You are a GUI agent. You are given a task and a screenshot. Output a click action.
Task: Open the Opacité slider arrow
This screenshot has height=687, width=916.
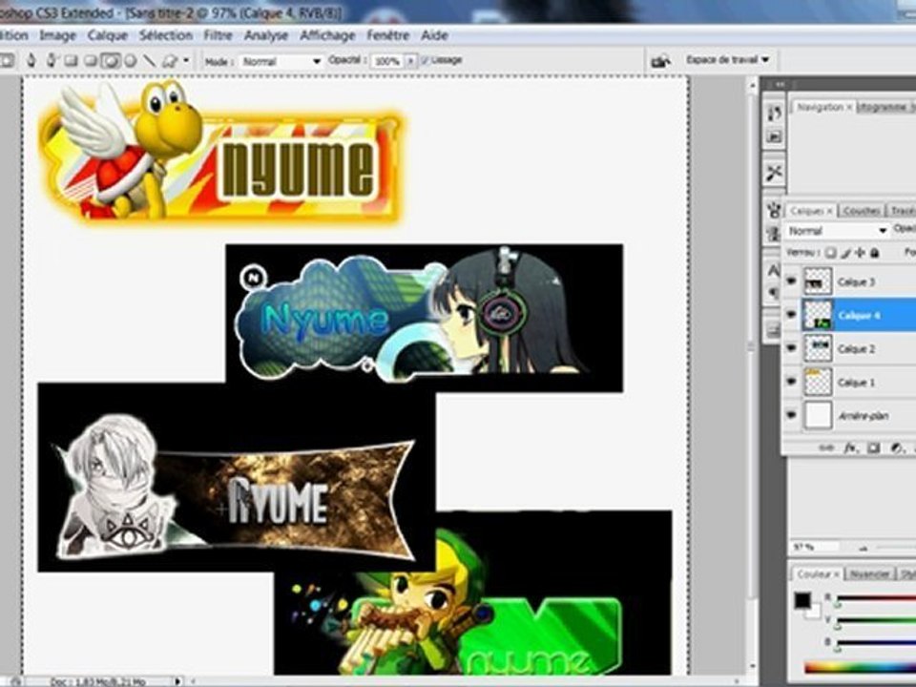(410, 61)
